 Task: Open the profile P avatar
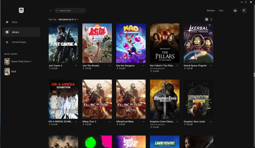pos(244,10)
